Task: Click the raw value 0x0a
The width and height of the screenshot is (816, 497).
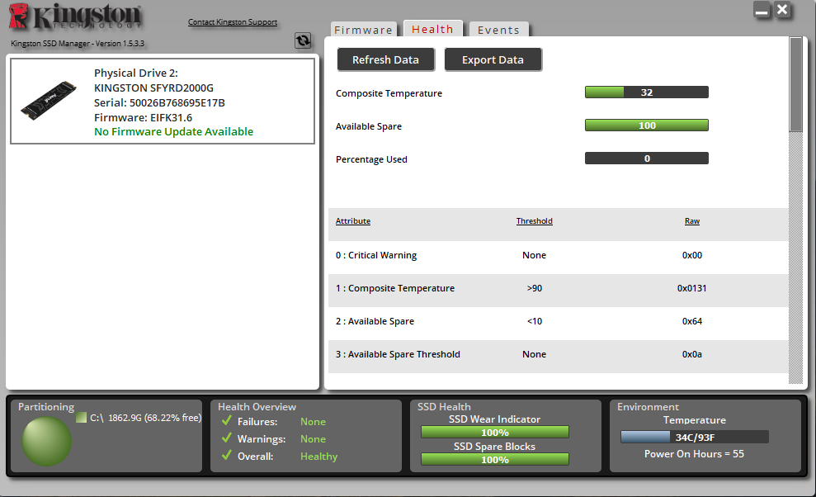Action: click(x=692, y=354)
